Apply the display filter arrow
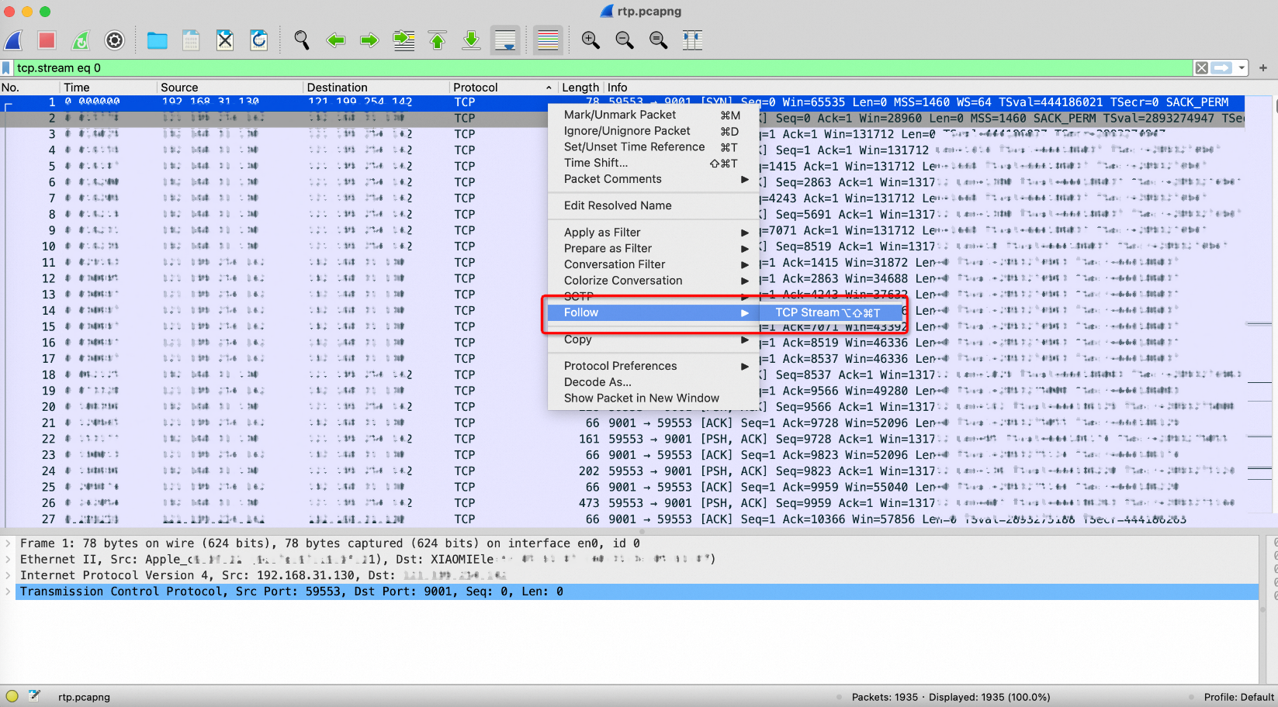1278x707 pixels. tap(1222, 68)
